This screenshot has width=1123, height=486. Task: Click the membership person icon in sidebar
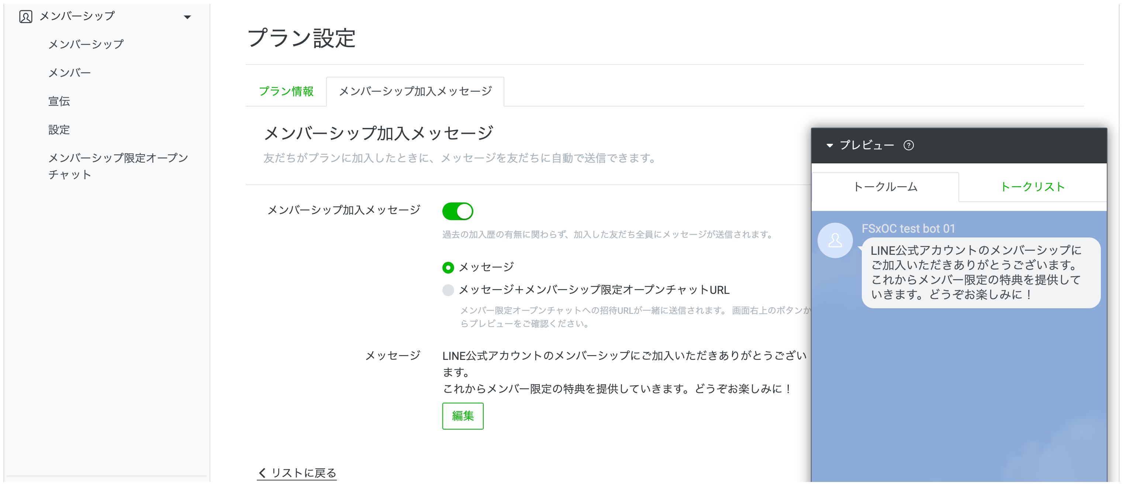26,17
